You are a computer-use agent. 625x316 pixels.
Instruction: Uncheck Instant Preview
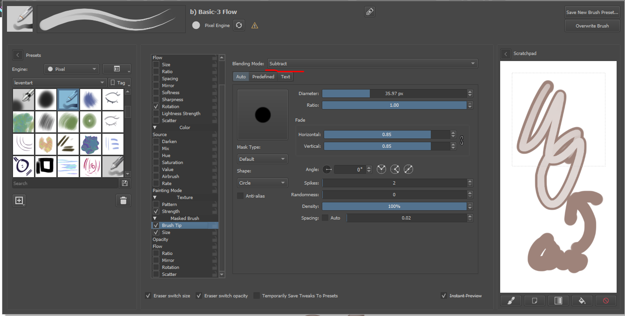pyautogui.click(x=443, y=295)
